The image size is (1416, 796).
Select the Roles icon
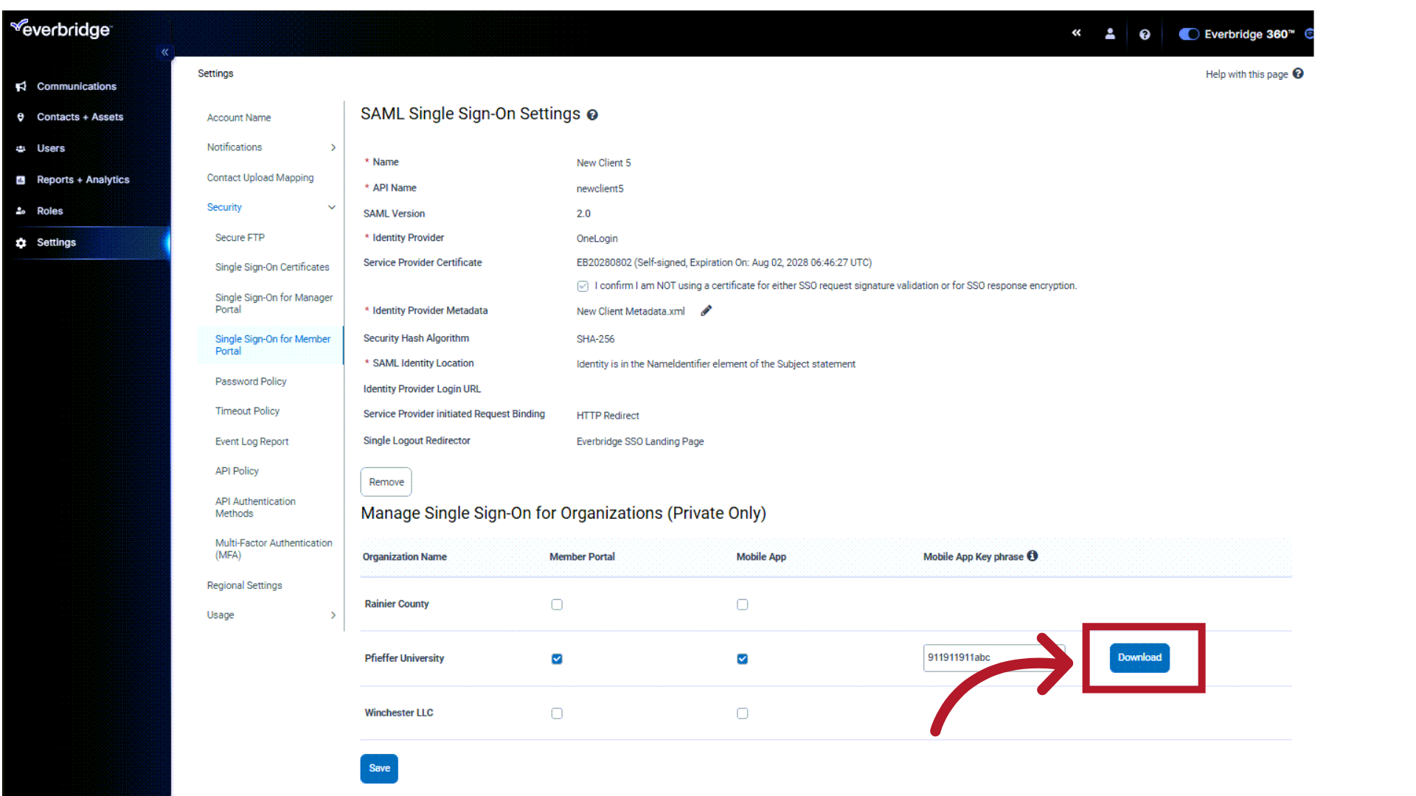[x=21, y=211]
